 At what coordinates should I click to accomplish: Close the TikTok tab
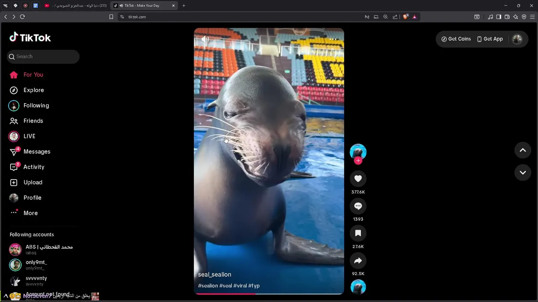coord(173,5)
